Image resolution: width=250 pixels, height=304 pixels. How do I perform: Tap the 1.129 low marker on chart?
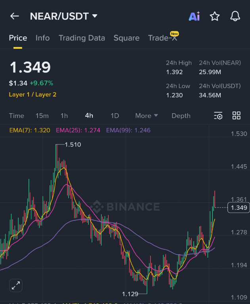coord(130,294)
